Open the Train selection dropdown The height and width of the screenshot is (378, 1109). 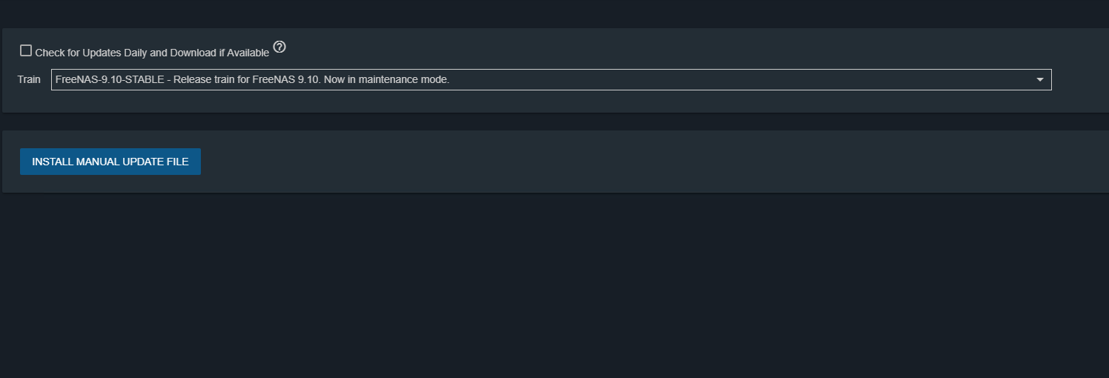[551, 79]
